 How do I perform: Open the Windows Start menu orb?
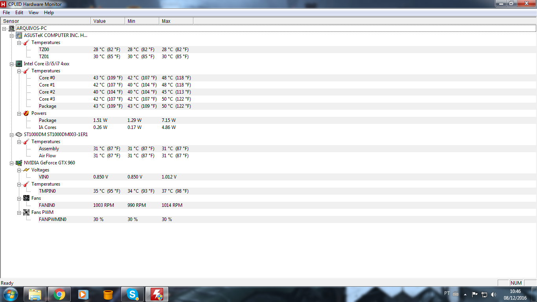coord(10,294)
